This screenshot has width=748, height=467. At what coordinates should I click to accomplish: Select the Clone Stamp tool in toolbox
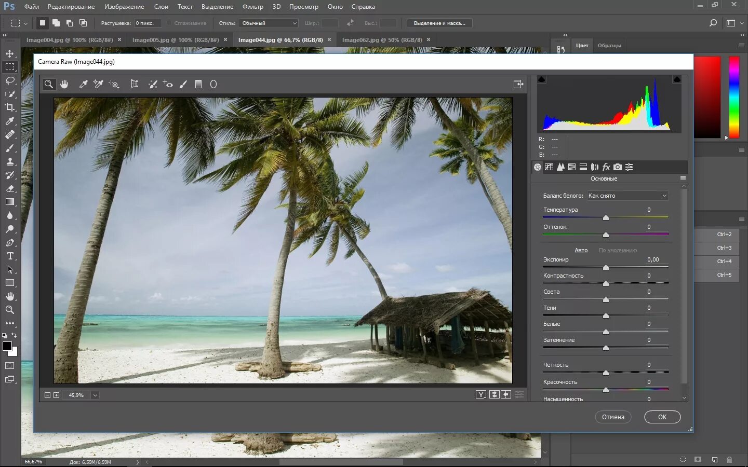pyautogui.click(x=10, y=161)
